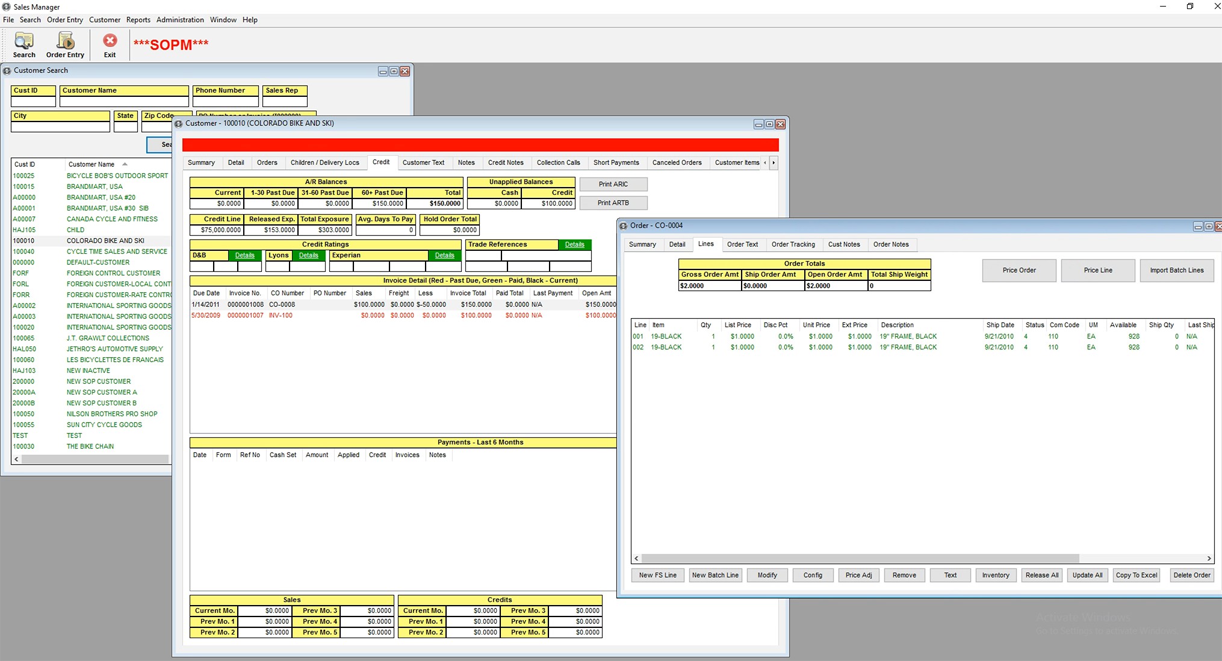The image size is (1222, 661).
Task: Click the Cust ID input field
Action: click(x=34, y=102)
